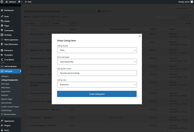Click the Posts pin icon in sidebar

[2, 16]
